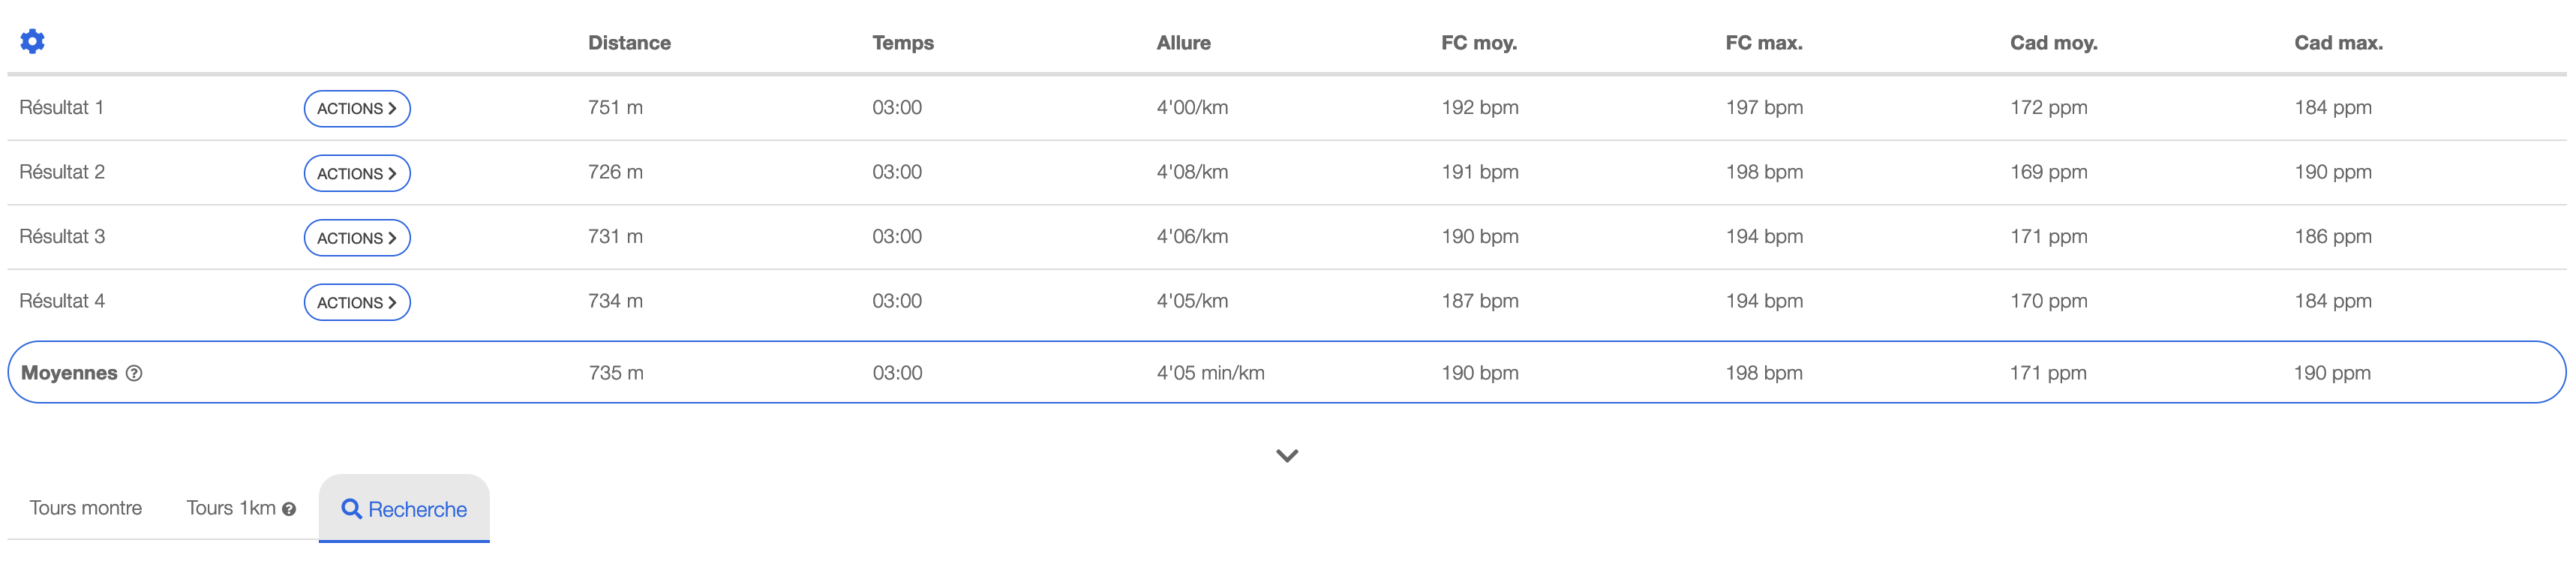Click the FC moy. column header
This screenshot has width=2576, height=561.
point(1479,43)
